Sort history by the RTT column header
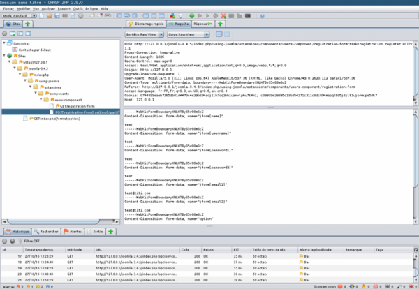Viewport: 419px width, 289px height. pyautogui.click(x=242, y=250)
